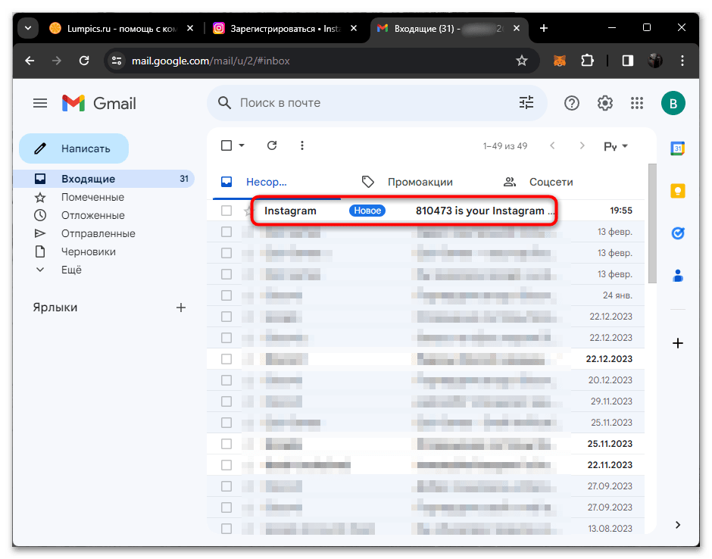
Task: Refresh the inbox message list
Action: pos(272,145)
